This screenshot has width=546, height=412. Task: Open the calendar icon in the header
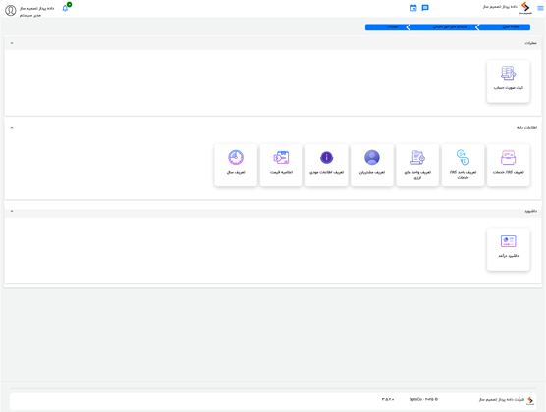413,8
